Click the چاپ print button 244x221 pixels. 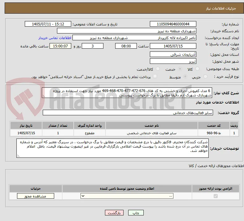[136, 213]
